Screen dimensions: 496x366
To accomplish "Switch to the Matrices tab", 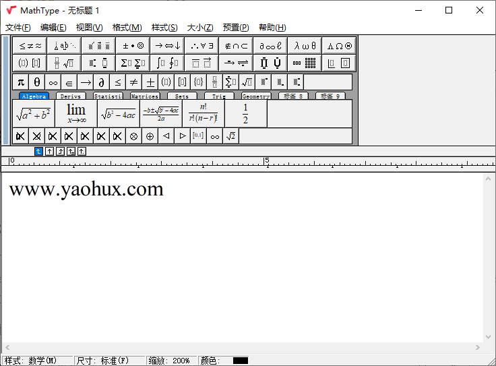I will point(144,96).
